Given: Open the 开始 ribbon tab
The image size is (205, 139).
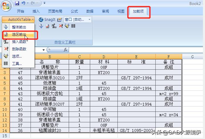Looking at the screenshot, I should tap(21, 11).
